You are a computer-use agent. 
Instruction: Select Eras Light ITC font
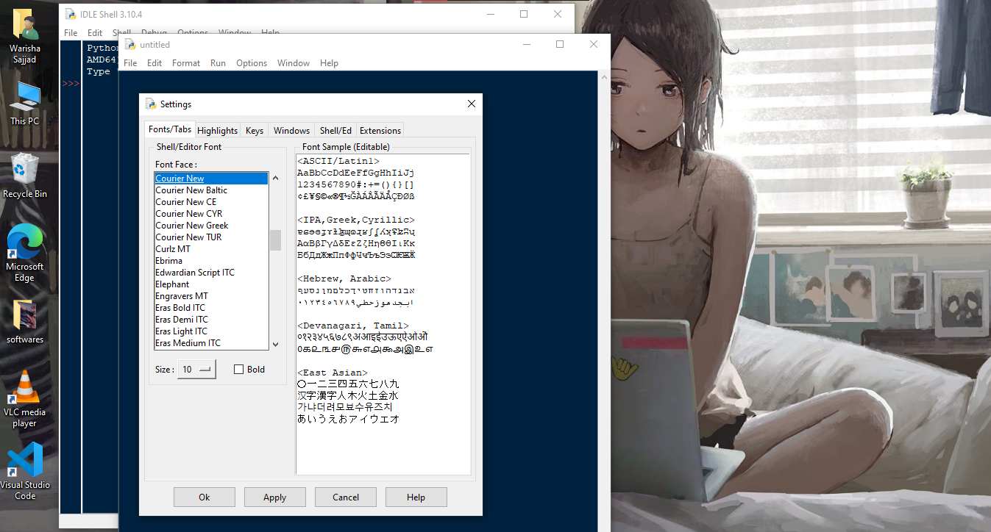[x=212, y=331]
